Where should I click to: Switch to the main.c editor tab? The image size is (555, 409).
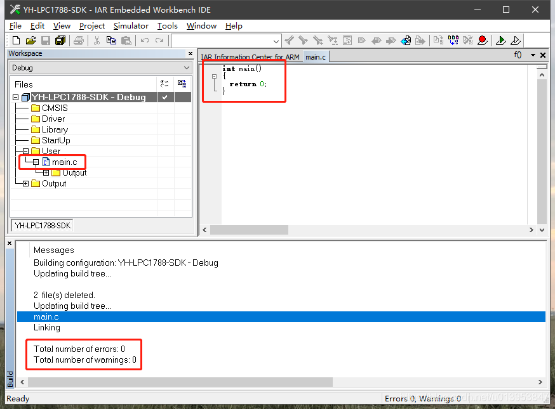[316, 57]
